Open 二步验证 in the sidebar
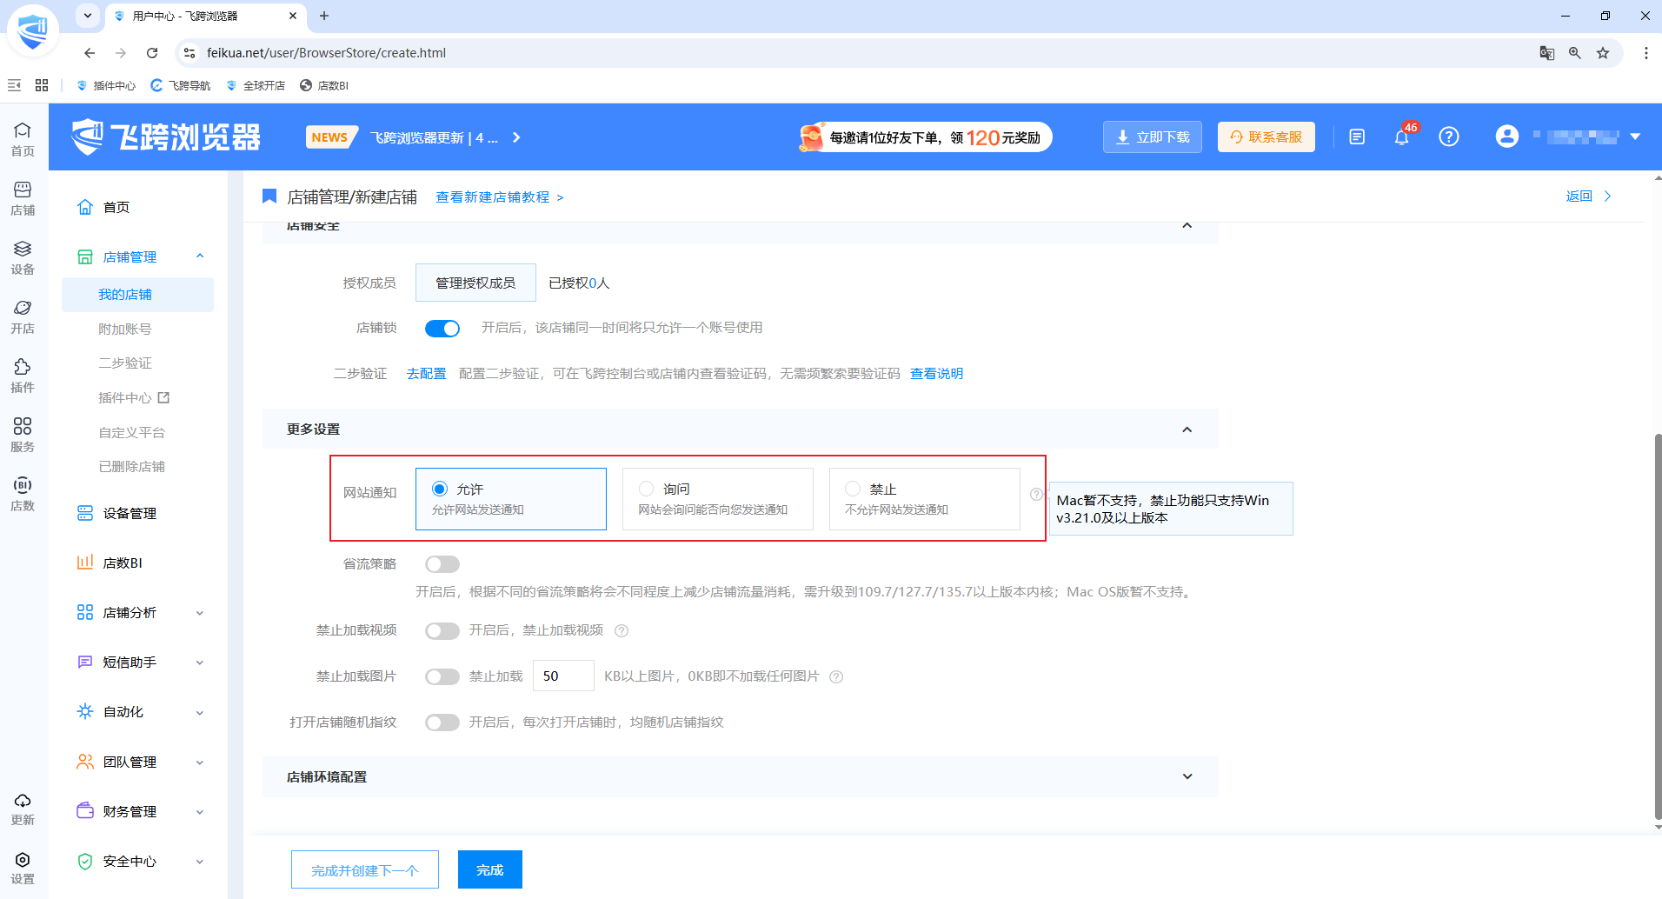The width and height of the screenshot is (1662, 899). [125, 363]
